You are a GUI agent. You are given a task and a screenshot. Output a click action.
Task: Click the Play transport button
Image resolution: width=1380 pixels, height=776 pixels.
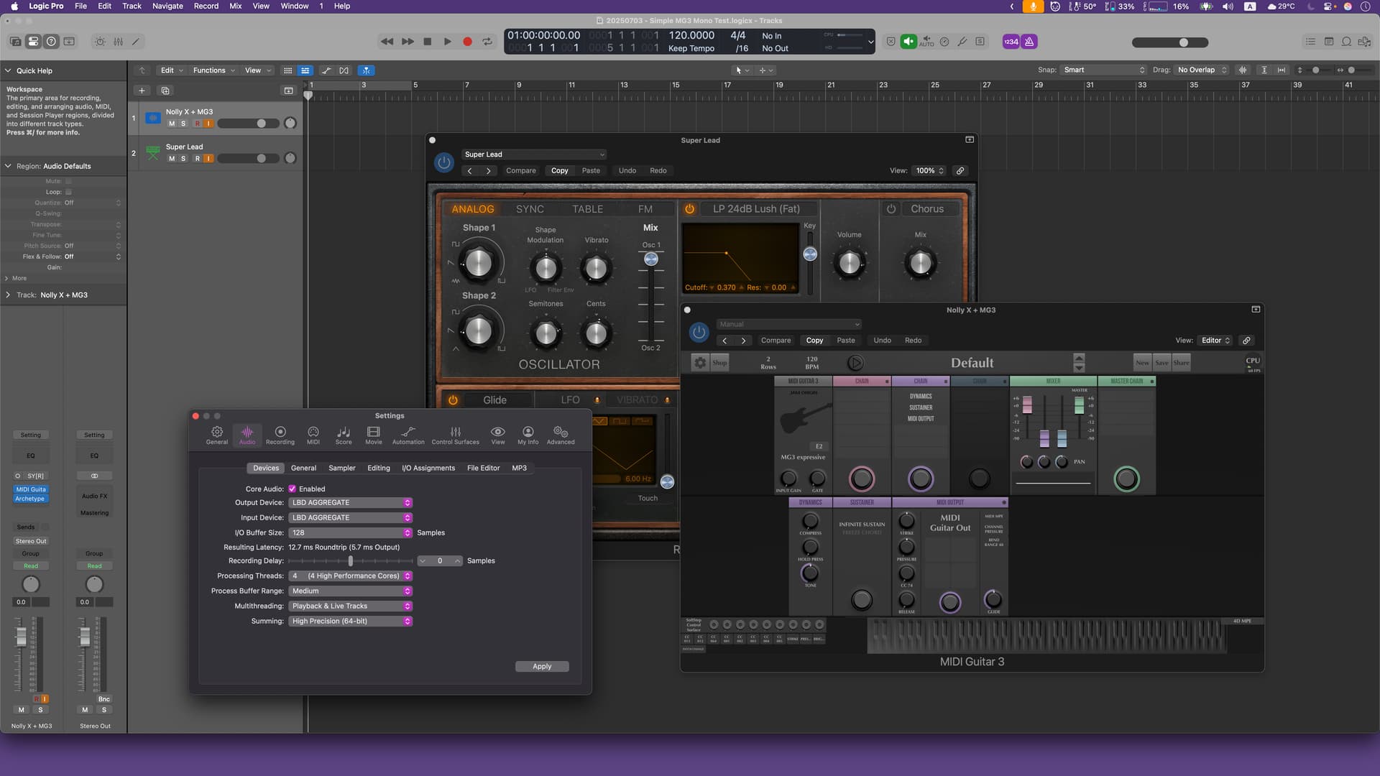tap(447, 42)
